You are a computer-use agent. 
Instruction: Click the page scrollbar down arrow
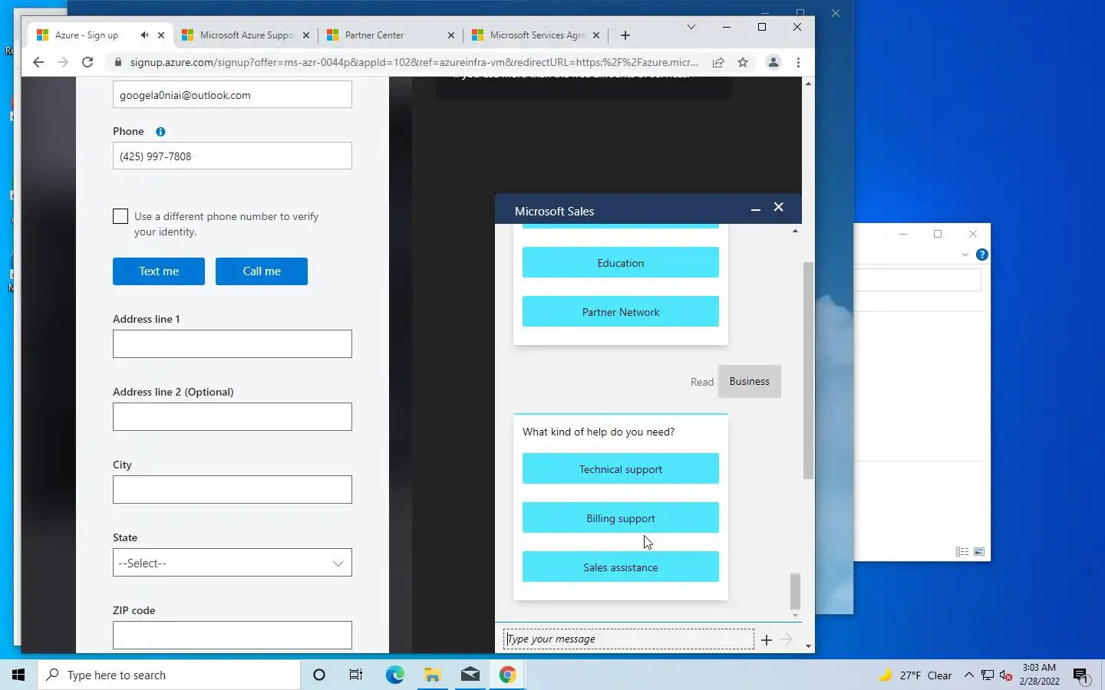coord(808,646)
